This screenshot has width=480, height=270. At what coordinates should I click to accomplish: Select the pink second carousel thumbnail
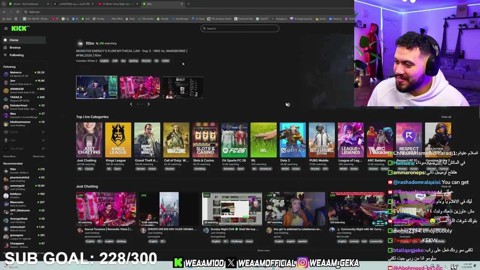coord(139,87)
